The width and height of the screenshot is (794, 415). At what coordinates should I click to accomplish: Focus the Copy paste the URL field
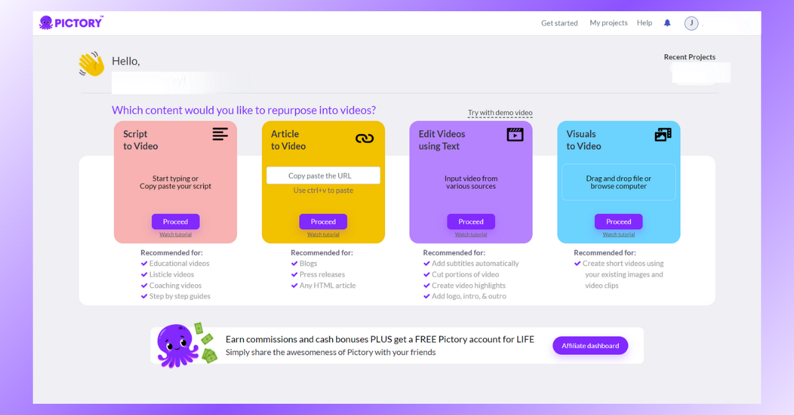(324, 176)
